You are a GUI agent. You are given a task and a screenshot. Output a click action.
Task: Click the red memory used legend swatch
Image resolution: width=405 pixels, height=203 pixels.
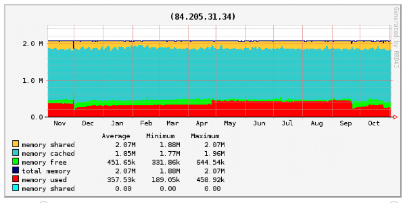(x=16, y=179)
